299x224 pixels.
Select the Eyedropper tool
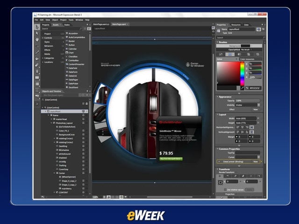[37, 52]
